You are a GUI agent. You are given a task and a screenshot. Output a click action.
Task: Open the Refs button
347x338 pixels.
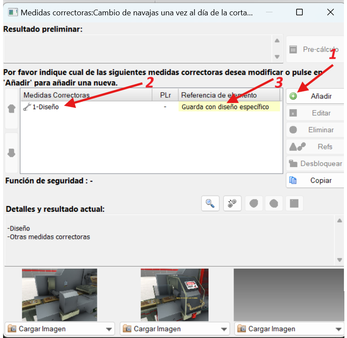point(315,146)
